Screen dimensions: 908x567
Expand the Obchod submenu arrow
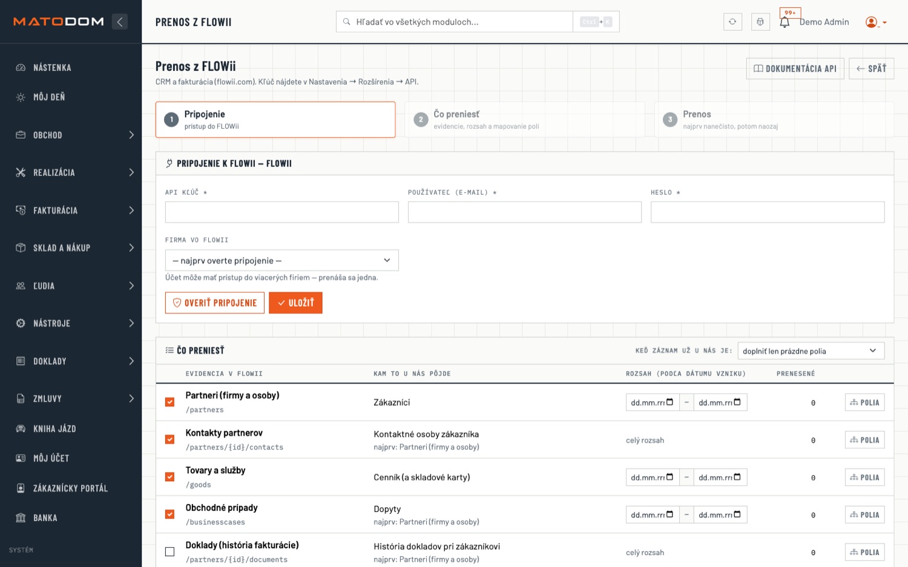pyautogui.click(x=131, y=135)
